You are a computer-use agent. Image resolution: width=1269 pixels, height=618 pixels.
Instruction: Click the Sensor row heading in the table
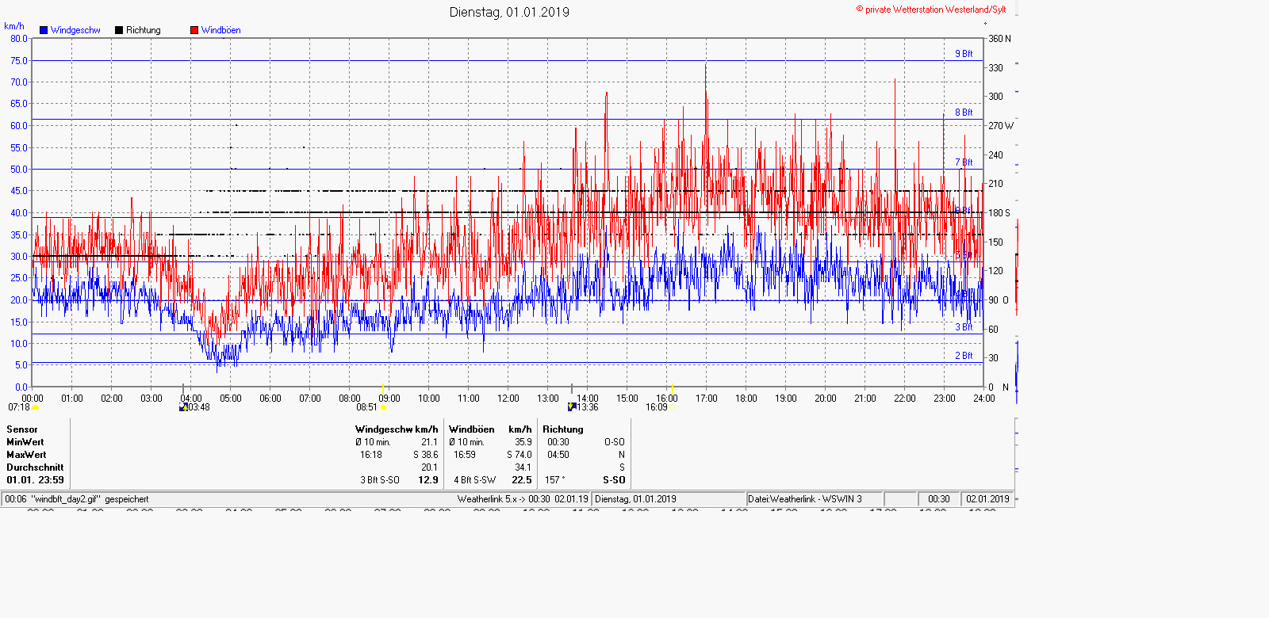point(22,429)
